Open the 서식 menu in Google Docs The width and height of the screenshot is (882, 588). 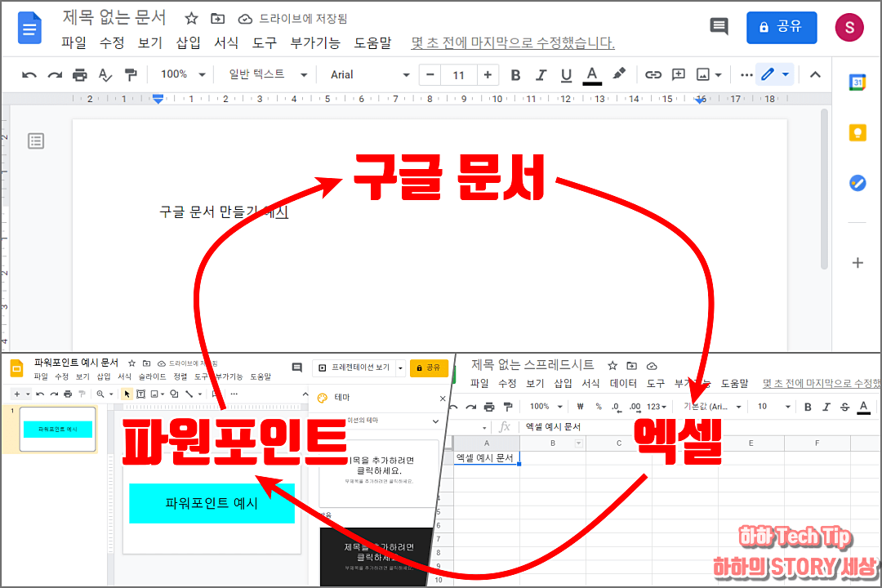(226, 42)
